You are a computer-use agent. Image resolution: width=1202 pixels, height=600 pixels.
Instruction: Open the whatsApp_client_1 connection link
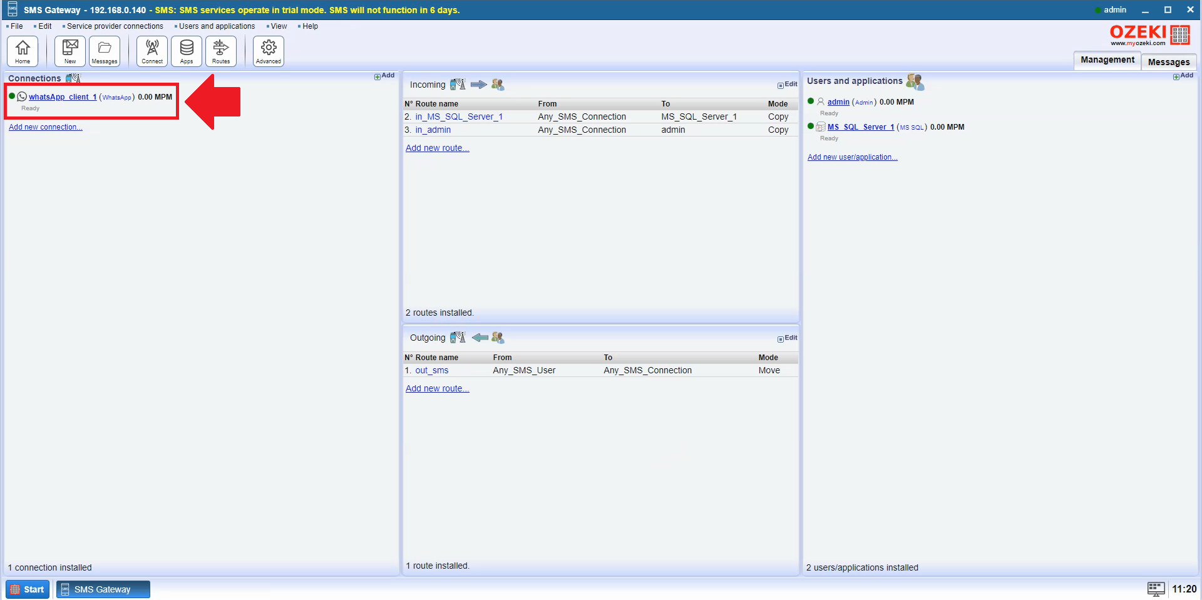tap(63, 97)
